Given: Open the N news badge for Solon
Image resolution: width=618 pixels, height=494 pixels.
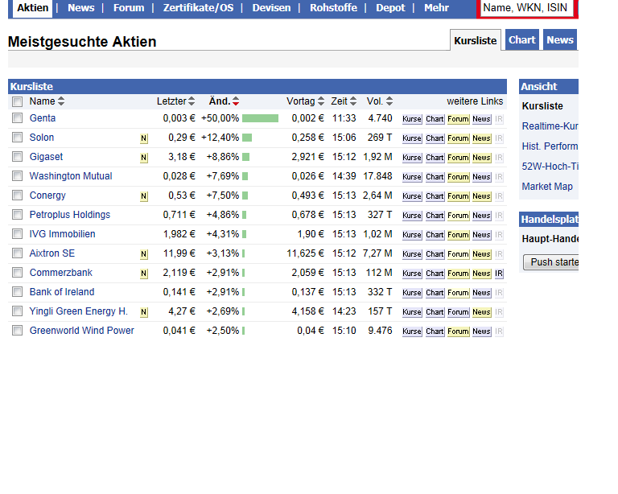Looking at the screenshot, I should click(144, 138).
